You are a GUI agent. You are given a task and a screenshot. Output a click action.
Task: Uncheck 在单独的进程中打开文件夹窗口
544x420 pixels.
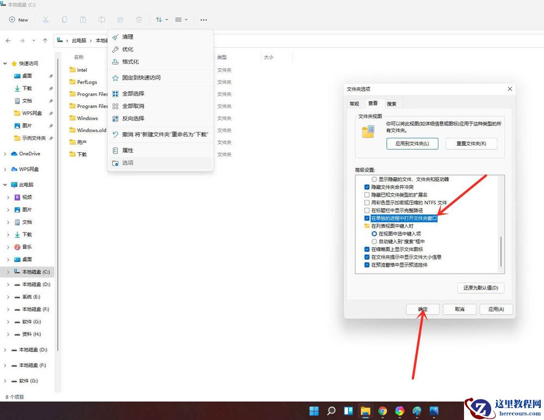pos(367,218)
